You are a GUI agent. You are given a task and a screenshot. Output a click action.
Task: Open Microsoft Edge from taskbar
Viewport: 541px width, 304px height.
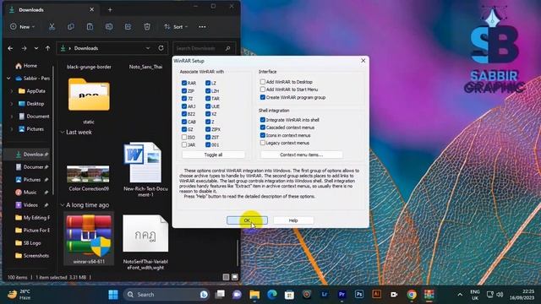point(272,295)
